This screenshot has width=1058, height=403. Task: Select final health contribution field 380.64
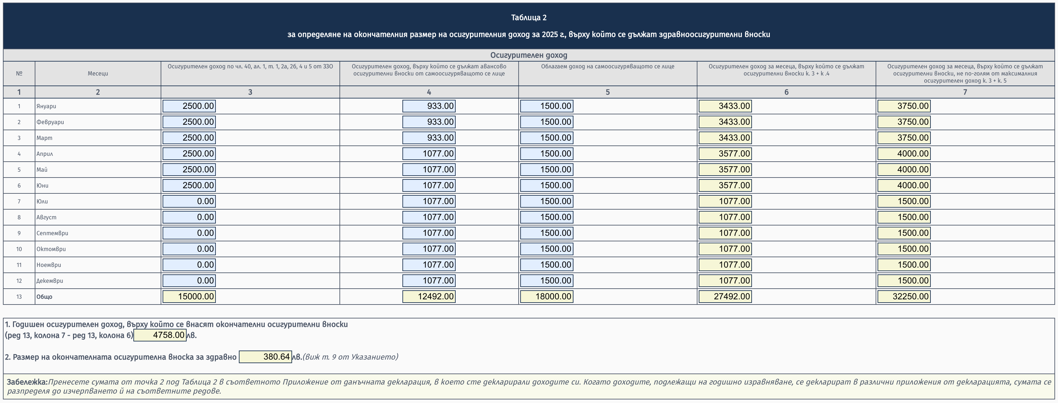[265, 357]
